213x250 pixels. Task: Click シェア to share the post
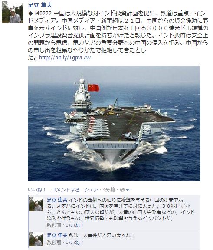tap(91, 190)
